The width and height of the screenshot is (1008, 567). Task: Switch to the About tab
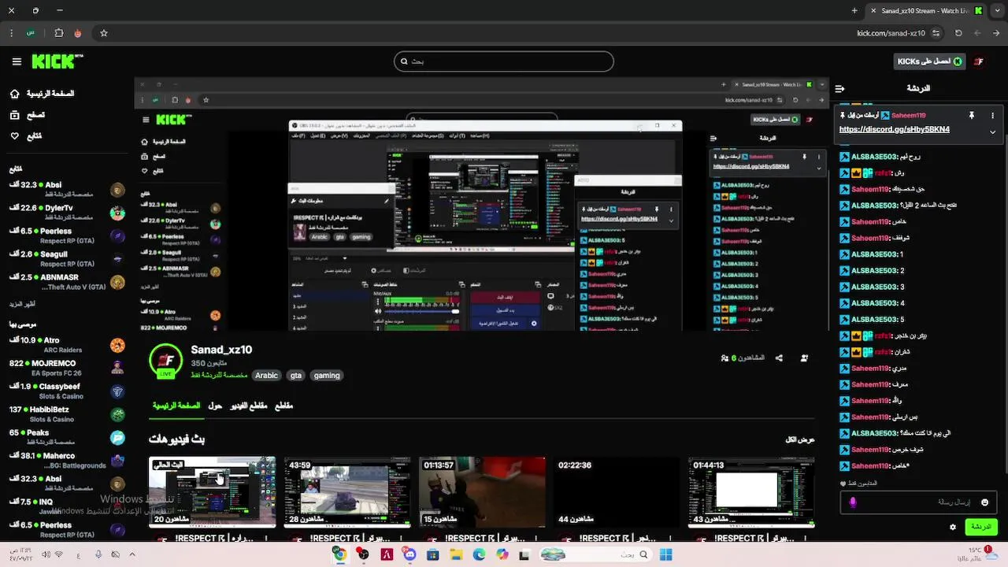pyautogui.click(x=215, y=406)
